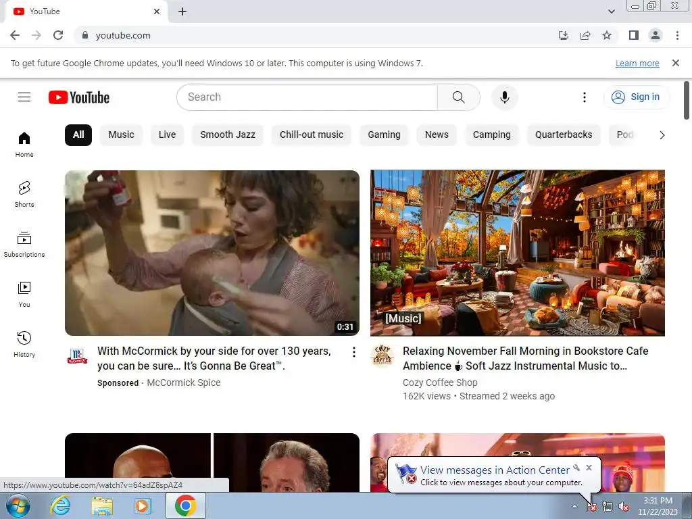Click the network tray icon
Image resolution: width=692 pixels, height=519 pixels.
point(608,507)
